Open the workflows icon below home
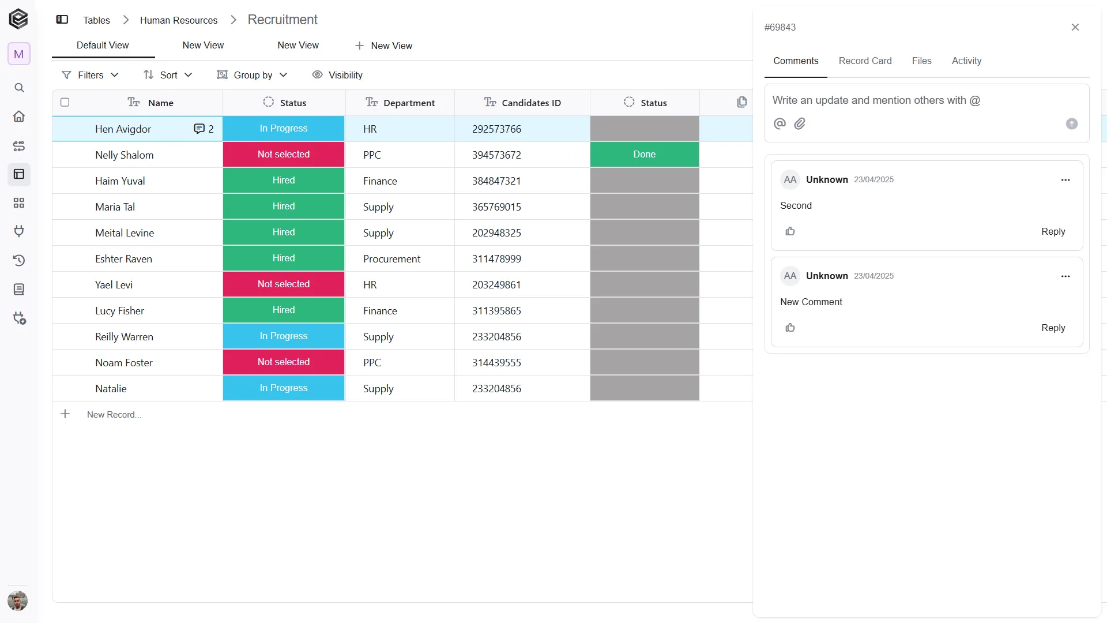Screen dimensions: 1107x623 (x=19, y=146)
